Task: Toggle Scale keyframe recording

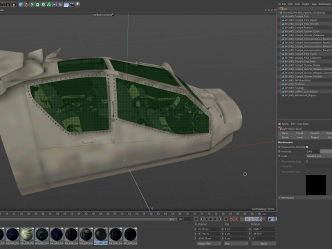Action: point(251,219)
